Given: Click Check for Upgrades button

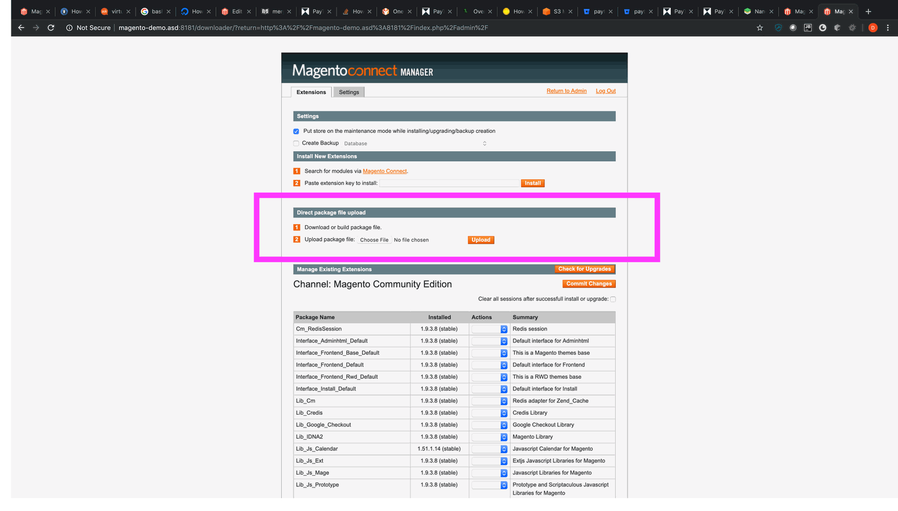Looking at the screenshot, I should coord(584,269).
